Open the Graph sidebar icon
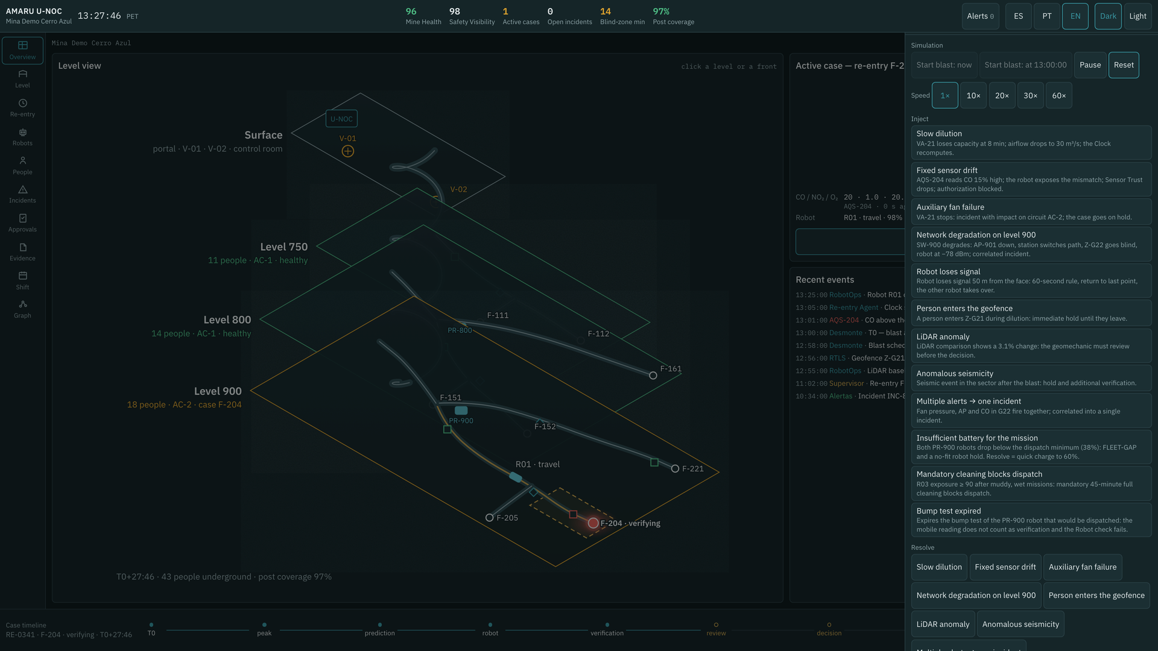Image resolution: width=1158 pixels, height=651 pixels. click(x=22, y=309)
